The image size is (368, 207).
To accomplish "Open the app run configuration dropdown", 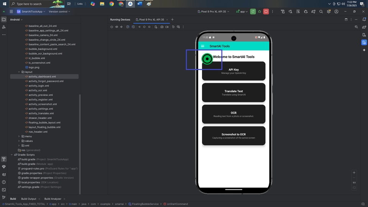I will click(242, 11).
